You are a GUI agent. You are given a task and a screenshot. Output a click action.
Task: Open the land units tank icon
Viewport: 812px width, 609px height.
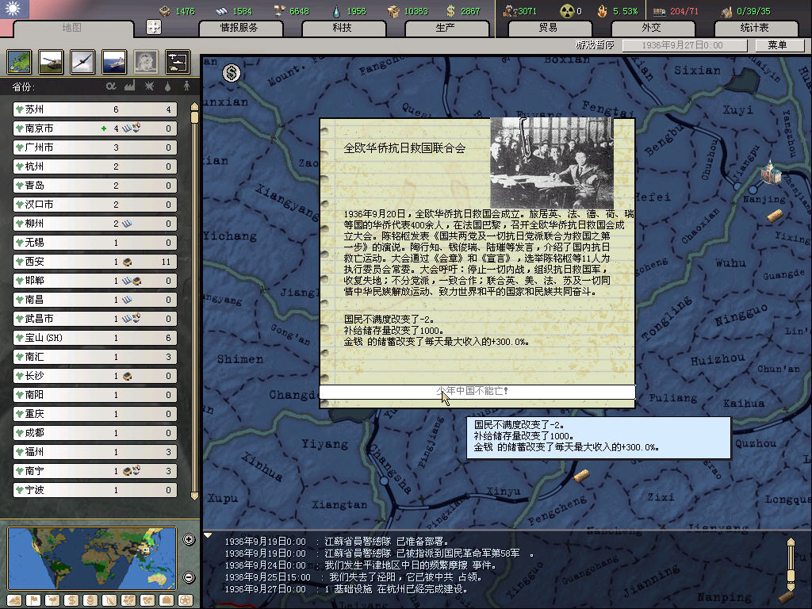tap(52, 62)
